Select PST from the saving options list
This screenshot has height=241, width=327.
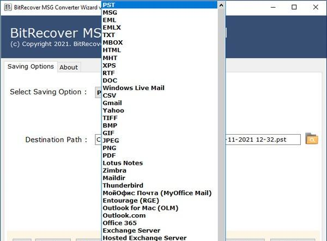[x=160, y=5]
